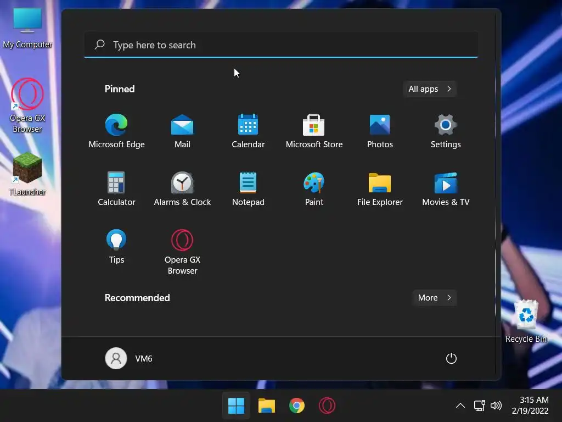Viewport: 562px width, 422px height.
Task: Open Microsoft Store
Action: [314, 131]
